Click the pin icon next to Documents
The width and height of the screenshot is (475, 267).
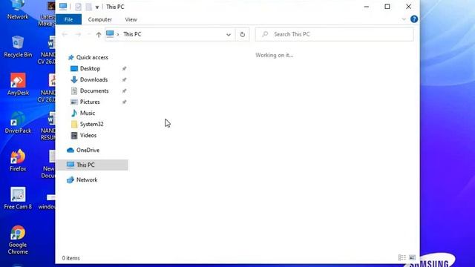pos(124,90)
